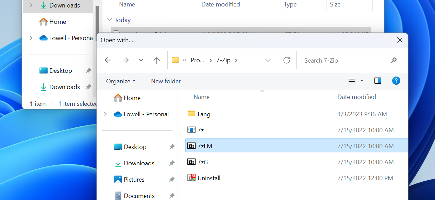Click the 7z application icon
Screen dimensions: 435x200
(x=191, y=130)
